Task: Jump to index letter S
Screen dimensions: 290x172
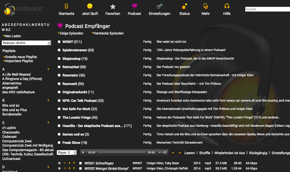Action: click(42, 25)
